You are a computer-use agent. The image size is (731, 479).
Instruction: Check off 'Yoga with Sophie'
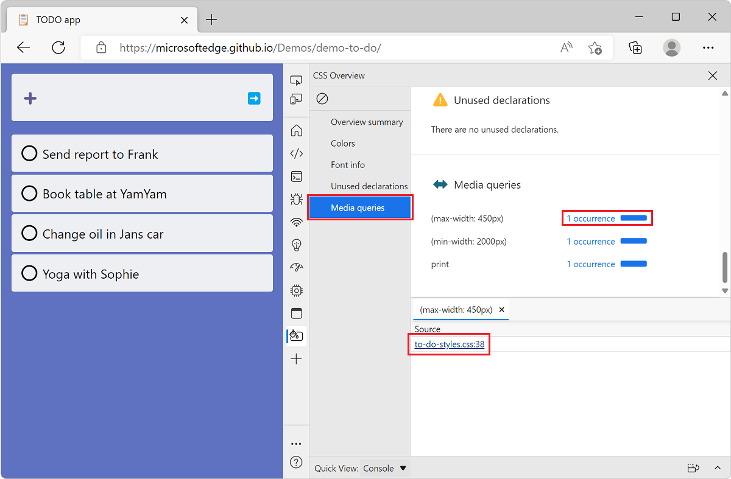[x=29, y=273]
